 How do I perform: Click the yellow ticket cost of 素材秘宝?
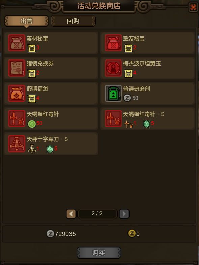coord(32,48)
